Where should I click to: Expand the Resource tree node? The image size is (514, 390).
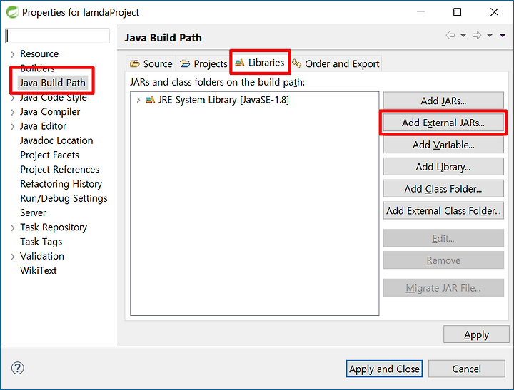pos(13,54)
